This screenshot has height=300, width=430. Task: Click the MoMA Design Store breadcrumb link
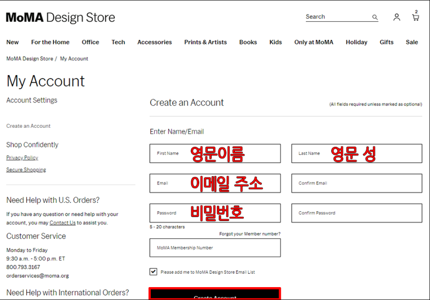click(30, 59)
